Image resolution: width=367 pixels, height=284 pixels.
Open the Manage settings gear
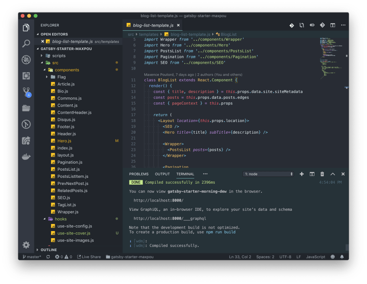point(26,245)
